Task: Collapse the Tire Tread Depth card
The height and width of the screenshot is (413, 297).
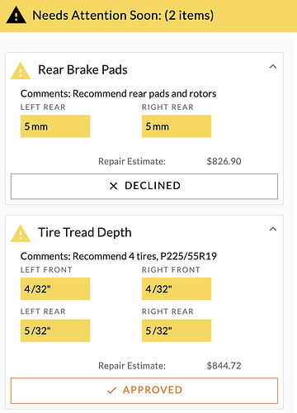Action: coord(272,229)
